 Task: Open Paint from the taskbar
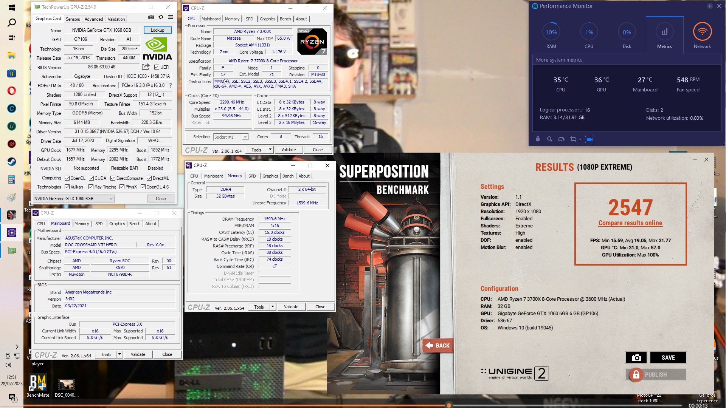pos(11,197)
